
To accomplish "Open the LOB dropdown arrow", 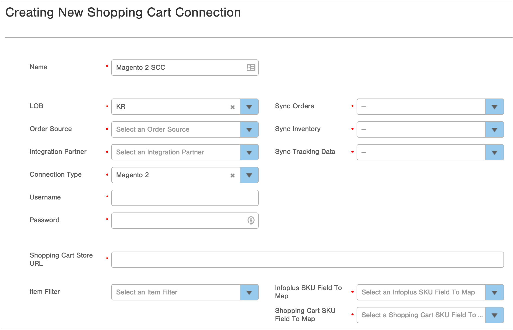I will click(x=249, y=107).
